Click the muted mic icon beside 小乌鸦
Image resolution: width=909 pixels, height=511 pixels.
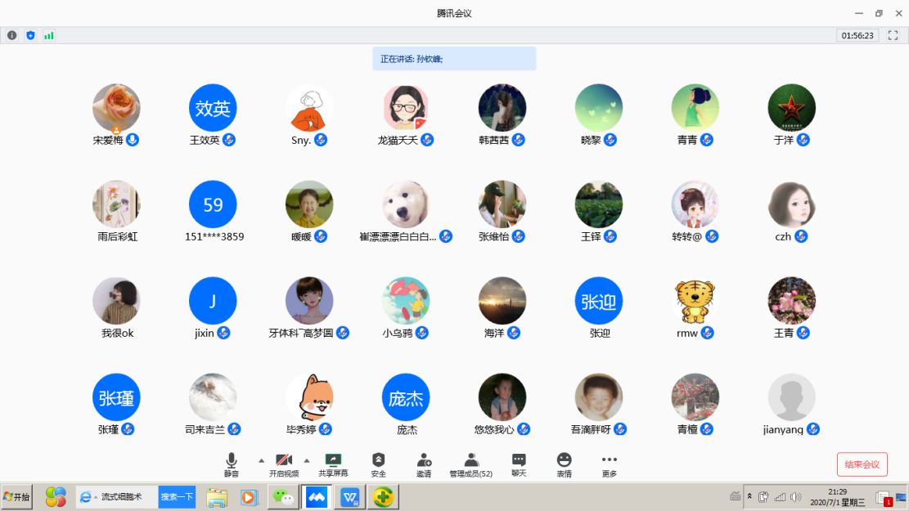pyautogui.click(x=422, y=333)
